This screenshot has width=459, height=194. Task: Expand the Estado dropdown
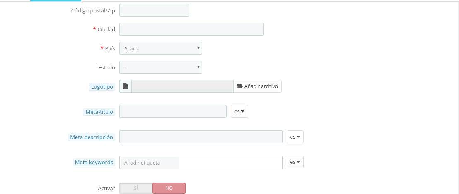pos(160,67)
